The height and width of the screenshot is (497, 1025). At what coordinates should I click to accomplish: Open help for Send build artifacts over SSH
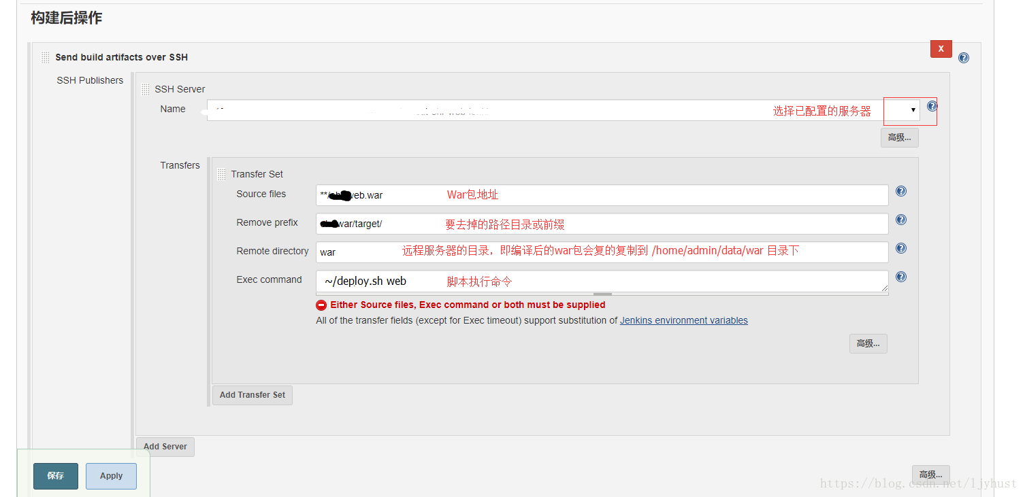click(963, 57)
